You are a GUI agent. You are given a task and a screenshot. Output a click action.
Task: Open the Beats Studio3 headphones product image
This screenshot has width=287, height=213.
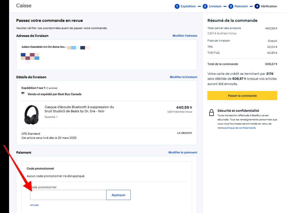(31, 115)
